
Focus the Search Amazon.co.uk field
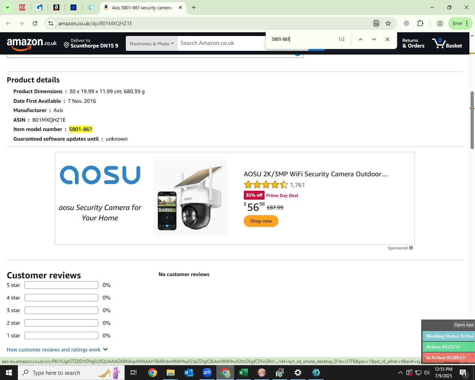point(222,43)
